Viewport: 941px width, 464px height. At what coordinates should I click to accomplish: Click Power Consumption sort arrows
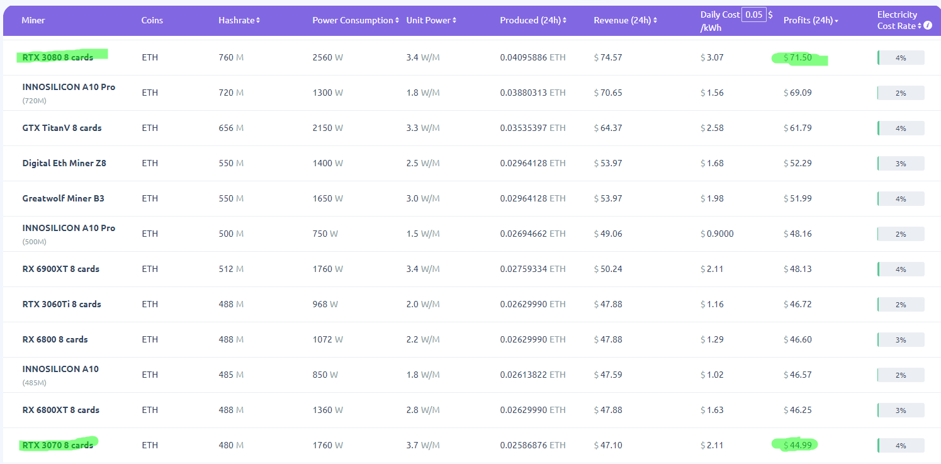(x=397, y=21)
